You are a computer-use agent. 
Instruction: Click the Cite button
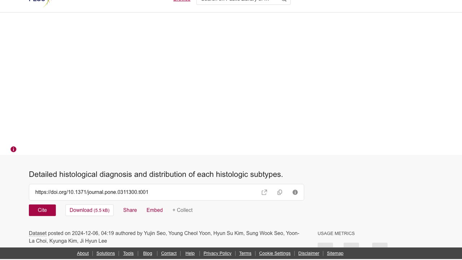pos(42,210)
